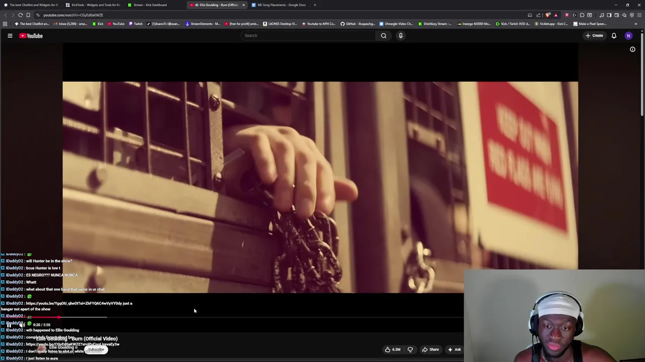The image size is (645, 362).
Task: Click the Create button
Action: [x=594, y=36]
